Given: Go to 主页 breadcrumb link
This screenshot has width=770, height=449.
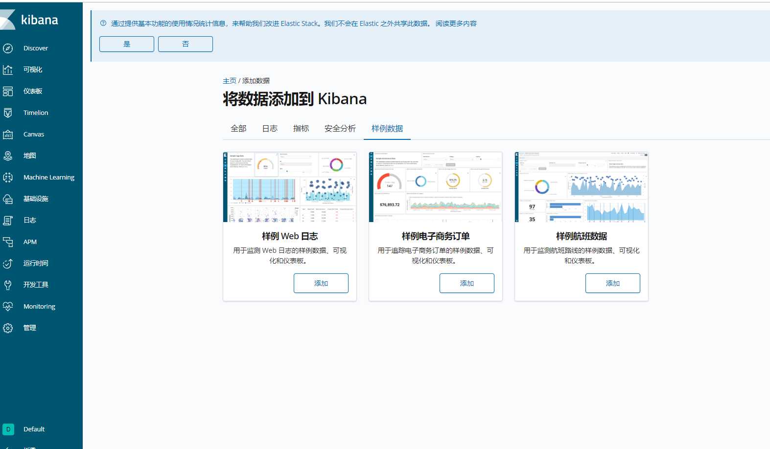Looking at the screenshot, I should point(230,81).
